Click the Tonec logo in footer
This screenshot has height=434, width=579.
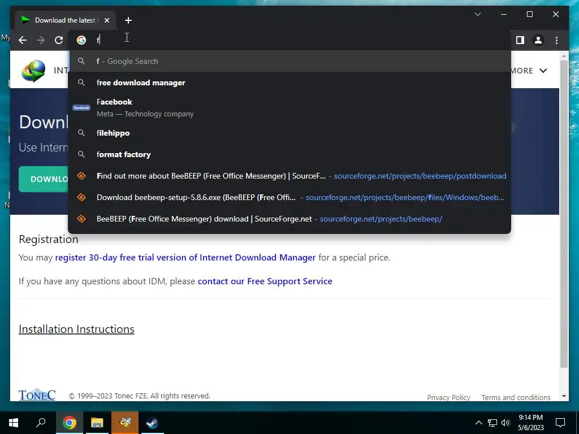[37, 394]
